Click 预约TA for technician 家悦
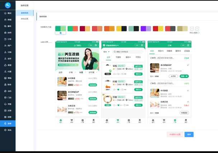The image size is (218, 153). point(138,74)
